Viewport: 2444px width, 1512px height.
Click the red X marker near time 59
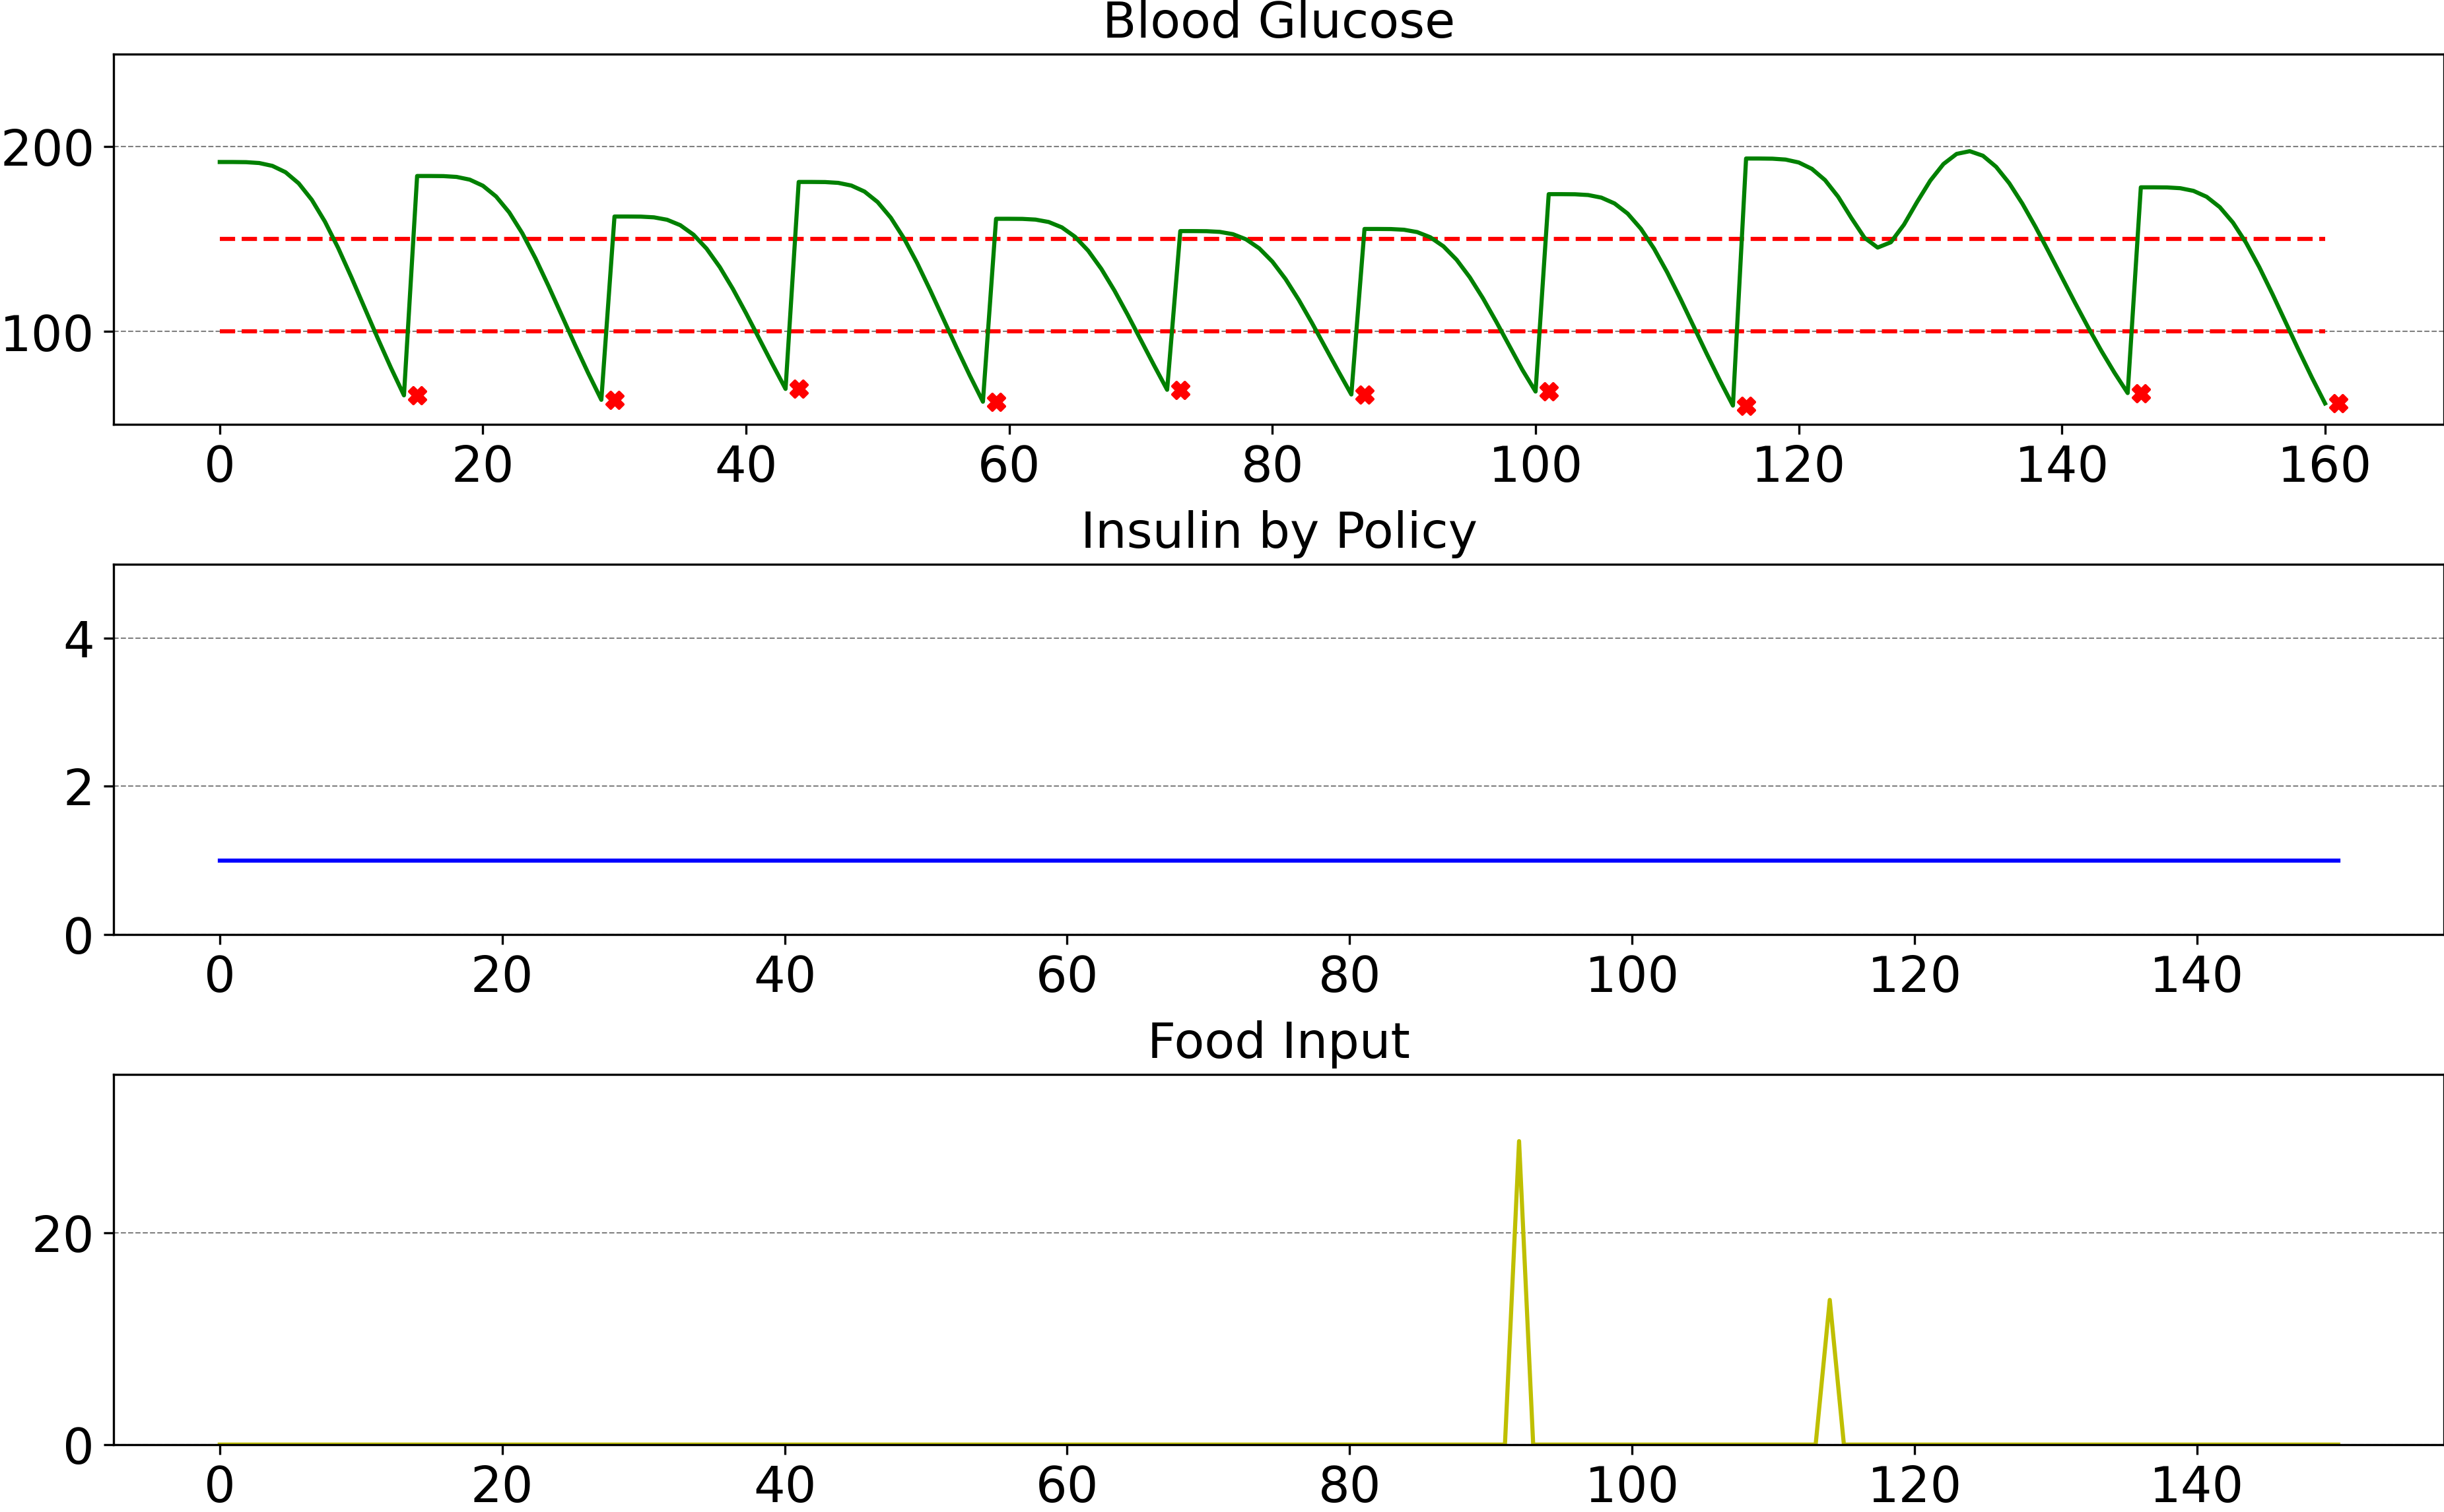pyautogui.click(x=996, y=402)
